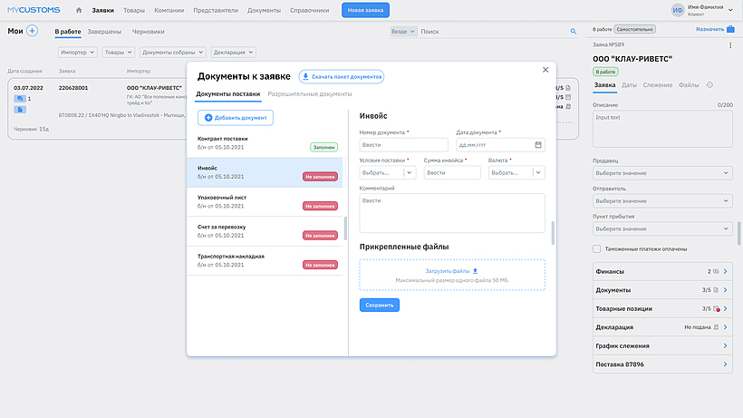
Task: Close the Документы к заявке dialog
Action: [x=545, y=69]
